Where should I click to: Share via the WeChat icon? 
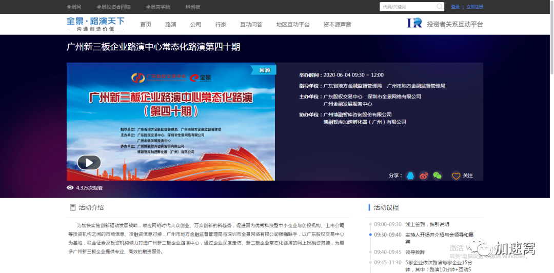438,175
